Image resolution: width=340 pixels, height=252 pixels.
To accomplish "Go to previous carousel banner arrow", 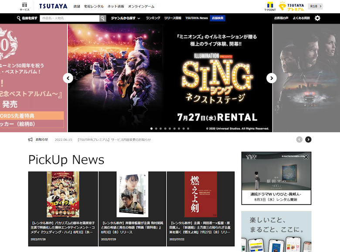I will [68, 78].
